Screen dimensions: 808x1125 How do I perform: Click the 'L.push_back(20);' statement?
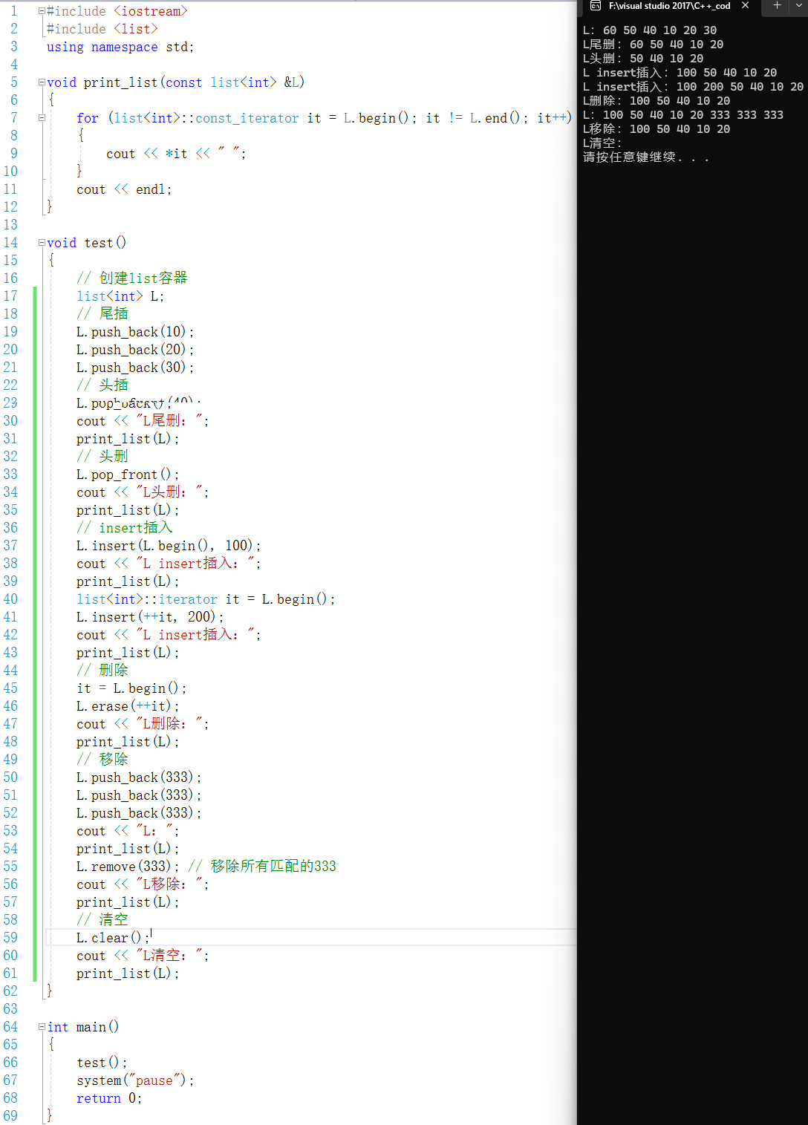[135, 350]
